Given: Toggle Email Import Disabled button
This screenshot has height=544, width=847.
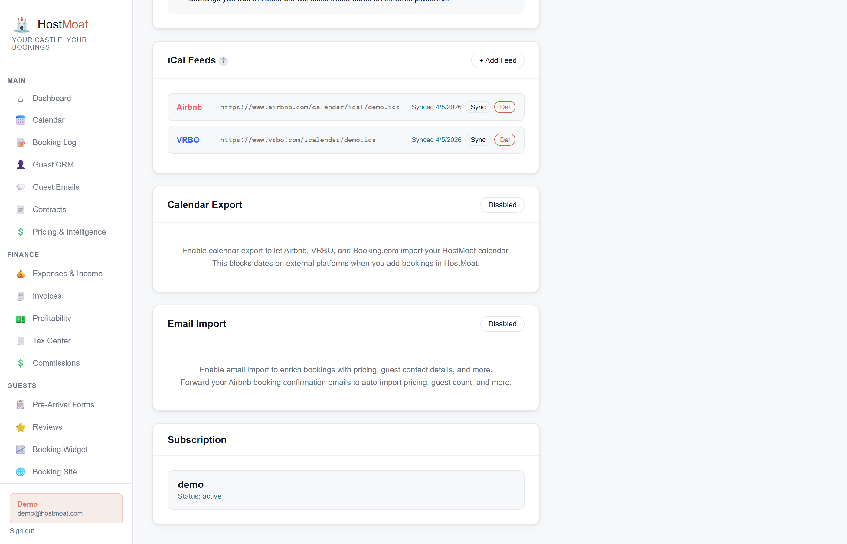Looking at the screenshot, I should [502, 324].
